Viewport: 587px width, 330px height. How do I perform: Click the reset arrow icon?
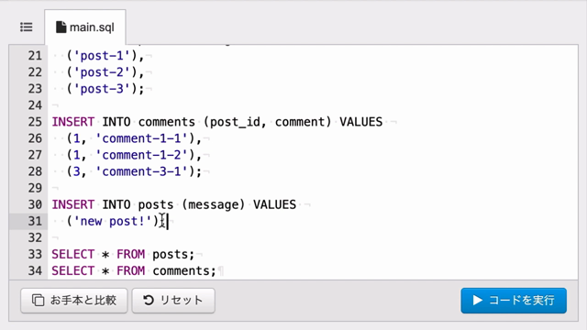[x=149, y=300]
